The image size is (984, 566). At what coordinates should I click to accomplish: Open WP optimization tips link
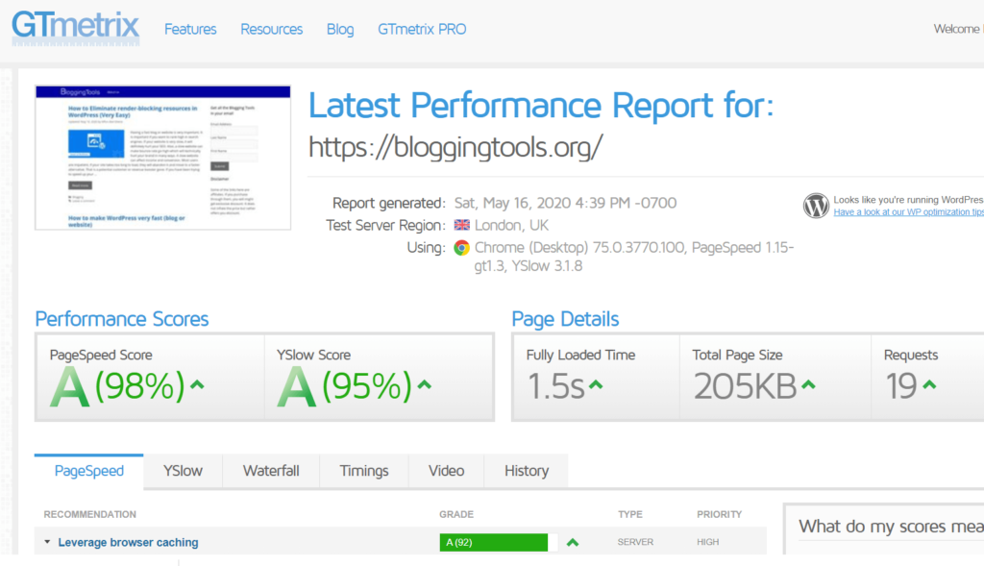point(908,212)
